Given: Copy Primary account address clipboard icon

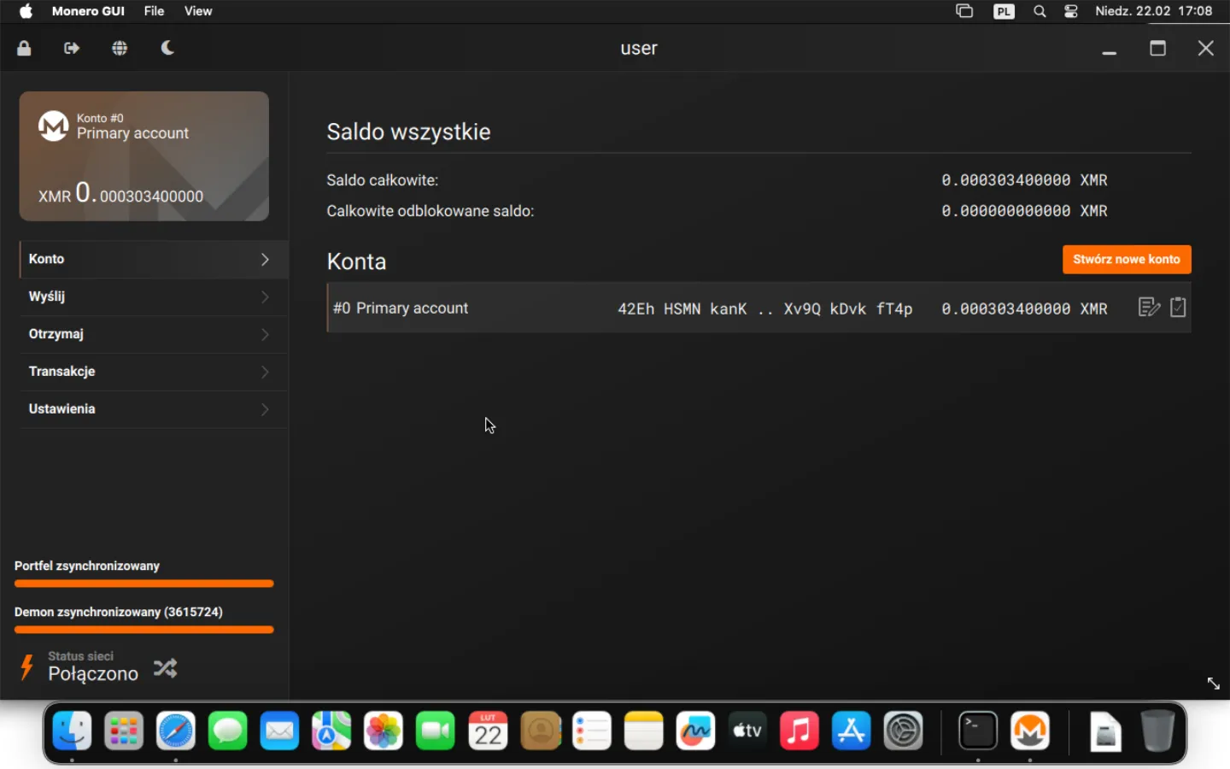Looking at the screenshot, I should (1178, 308).
